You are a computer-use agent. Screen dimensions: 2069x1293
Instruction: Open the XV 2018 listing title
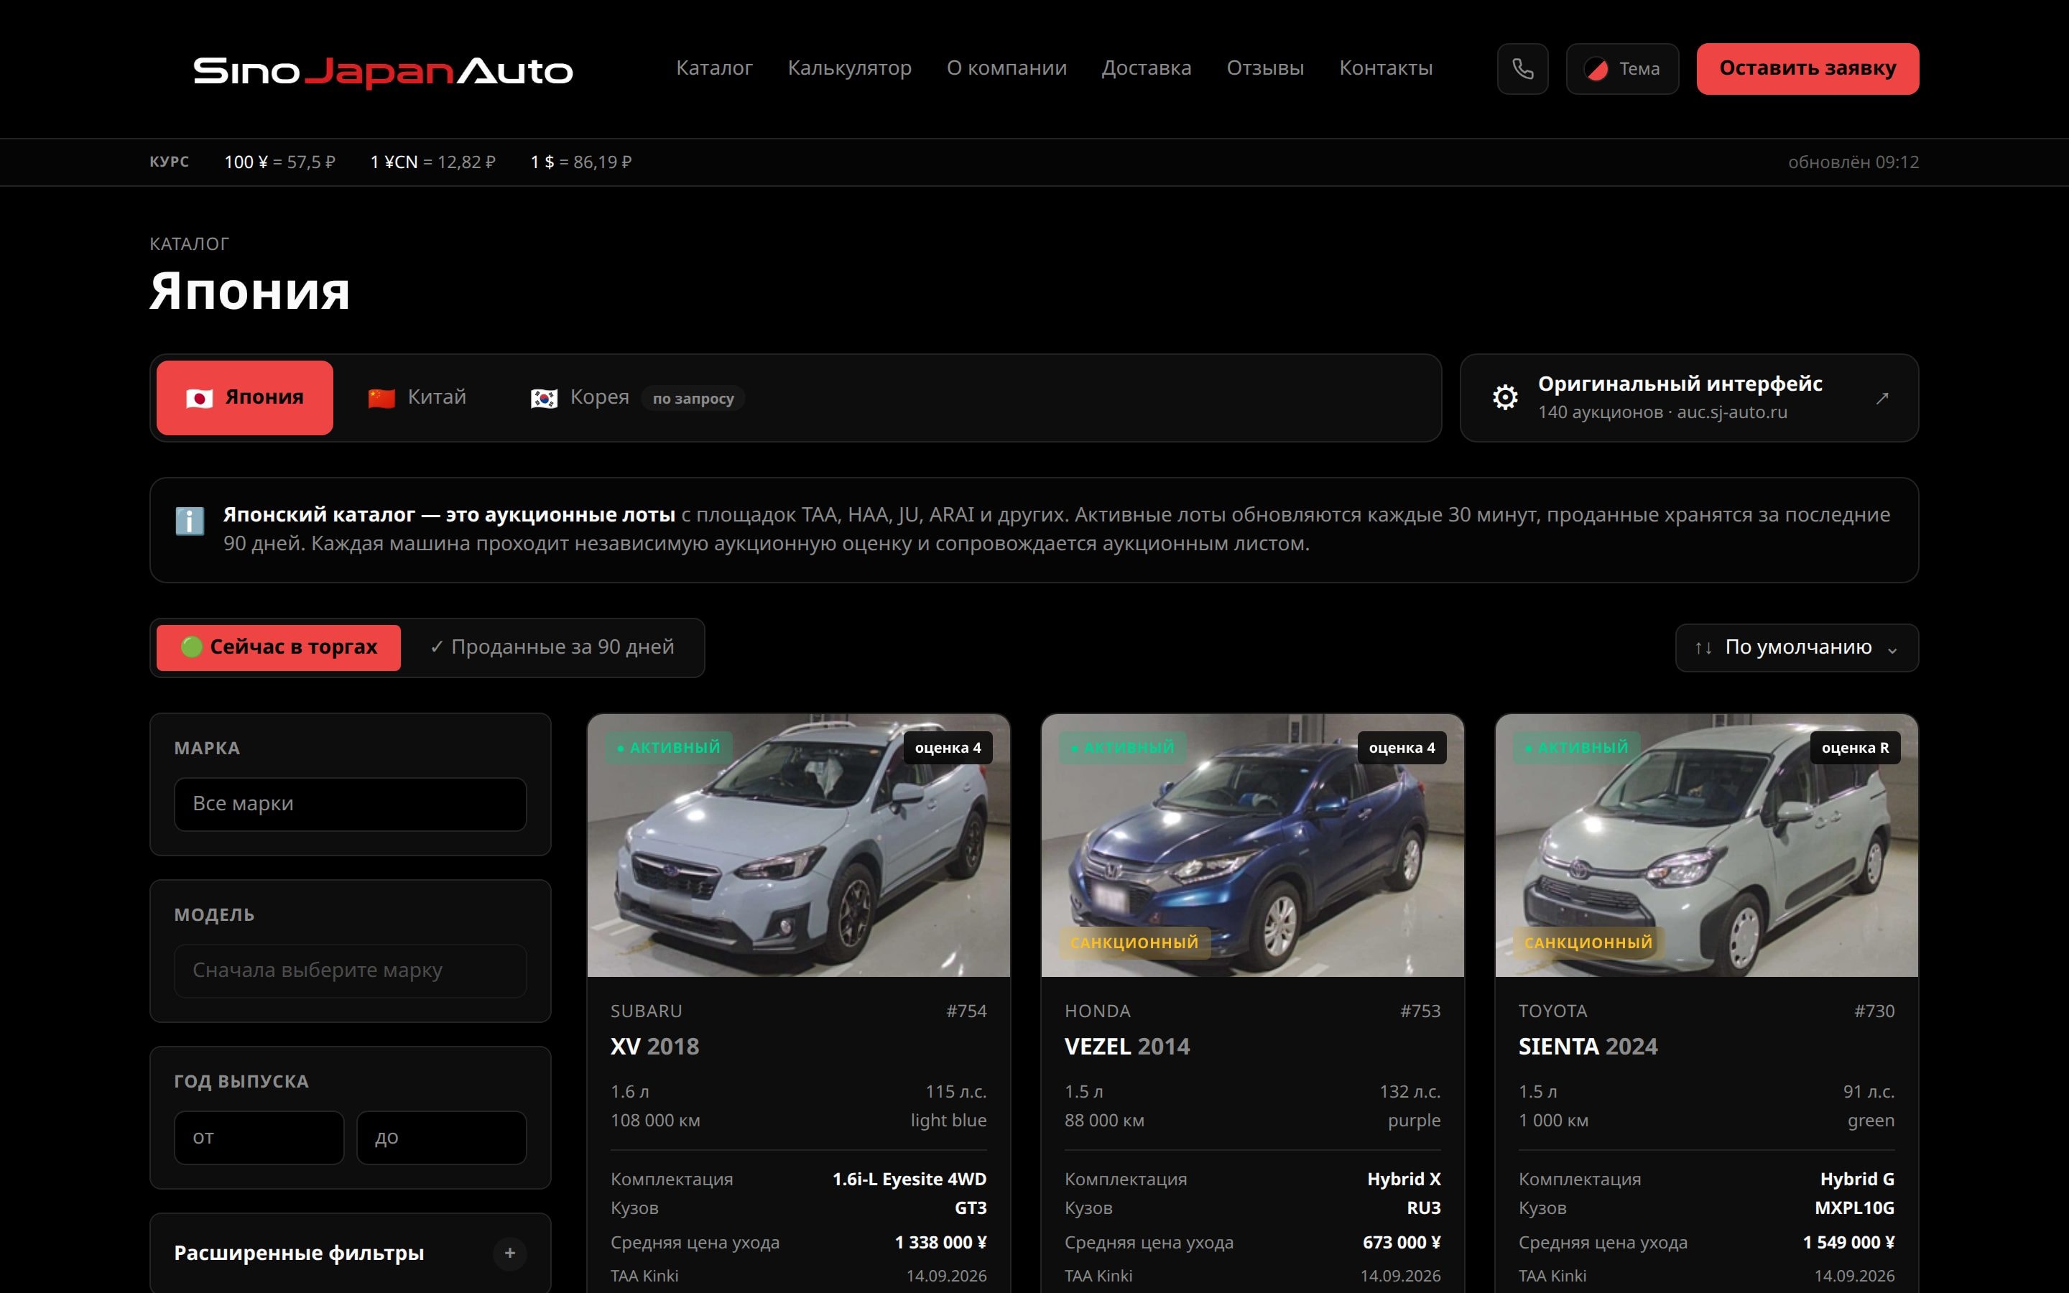pos(655,1047)
